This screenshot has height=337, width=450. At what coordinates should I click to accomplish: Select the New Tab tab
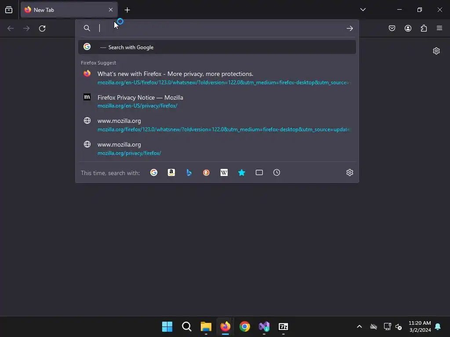pyautogui.click(x=69, y=10)
